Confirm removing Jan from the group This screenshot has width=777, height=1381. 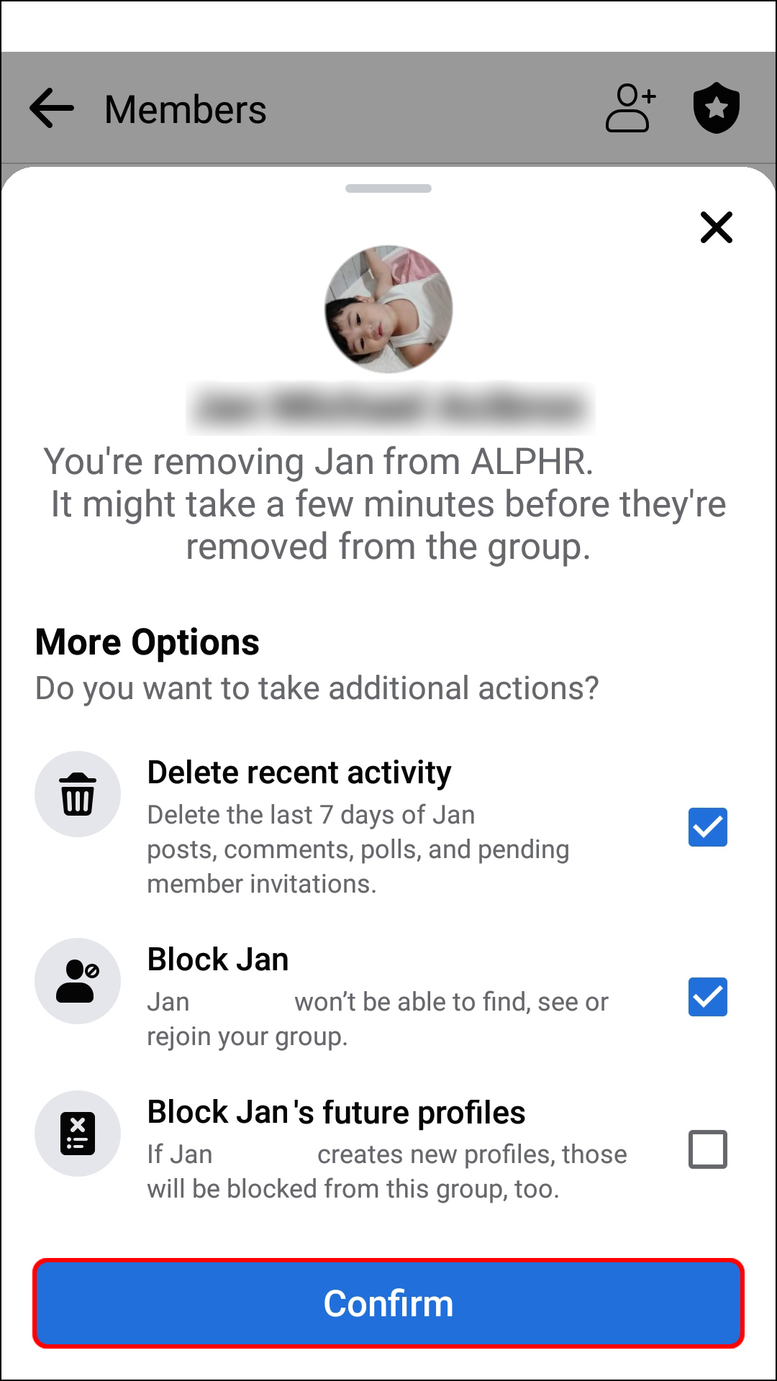(388, 1303)
